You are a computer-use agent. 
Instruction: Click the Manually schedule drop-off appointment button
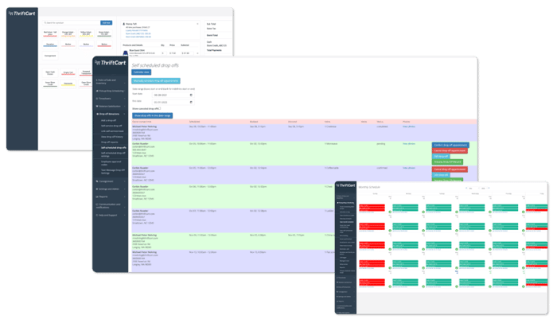[156, 80]
